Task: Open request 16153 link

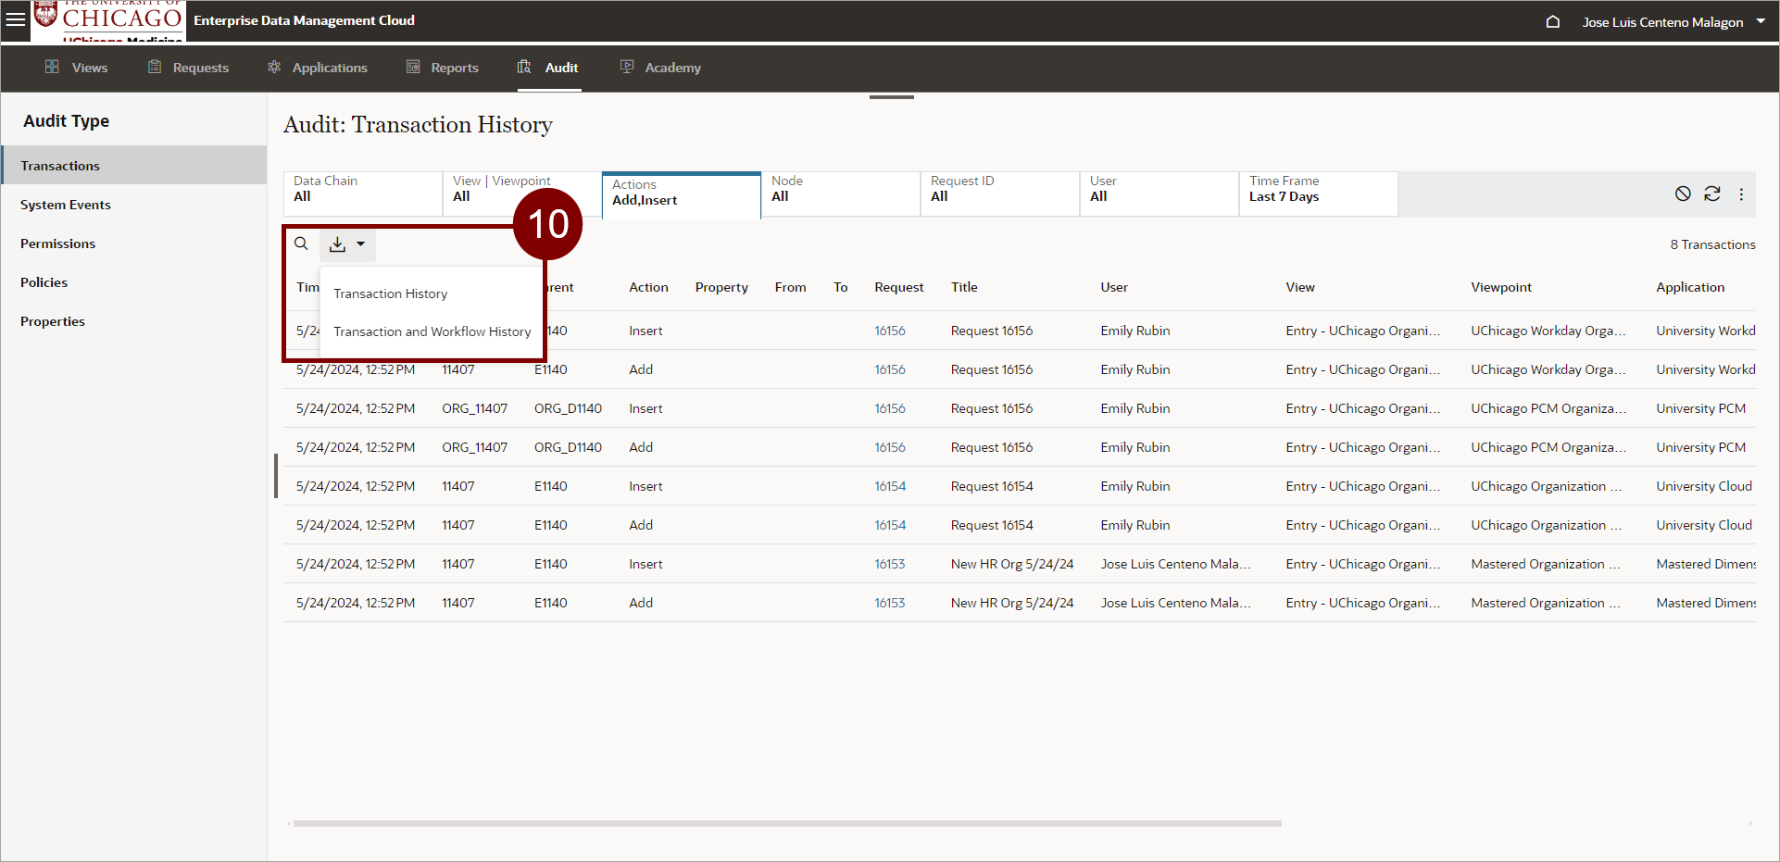Action: point(889,564)
